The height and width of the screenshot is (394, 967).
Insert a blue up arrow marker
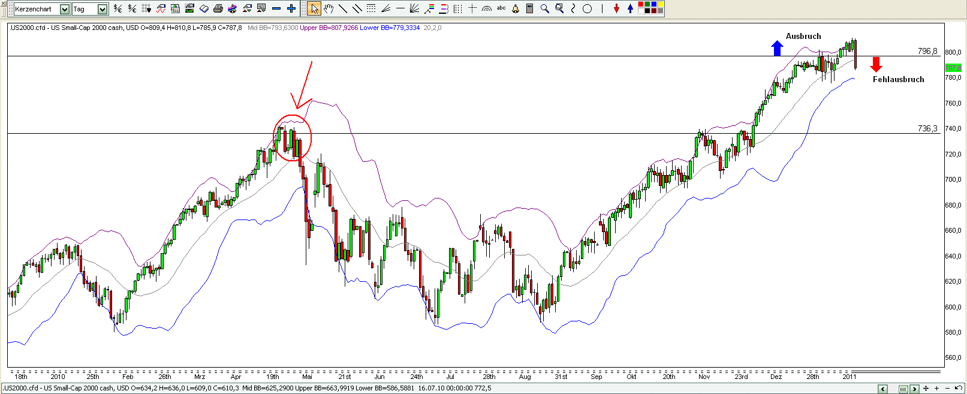point(630,8)
